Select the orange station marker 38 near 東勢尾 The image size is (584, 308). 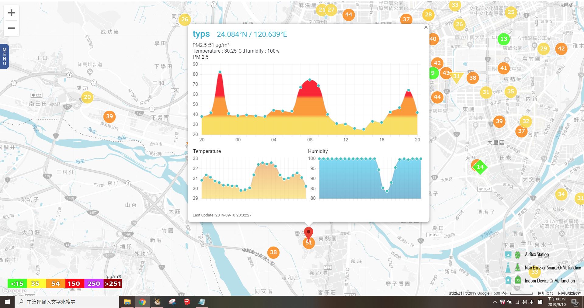point(473,78)
